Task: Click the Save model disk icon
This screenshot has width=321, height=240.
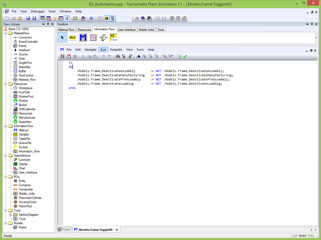Action: point(28,18)
